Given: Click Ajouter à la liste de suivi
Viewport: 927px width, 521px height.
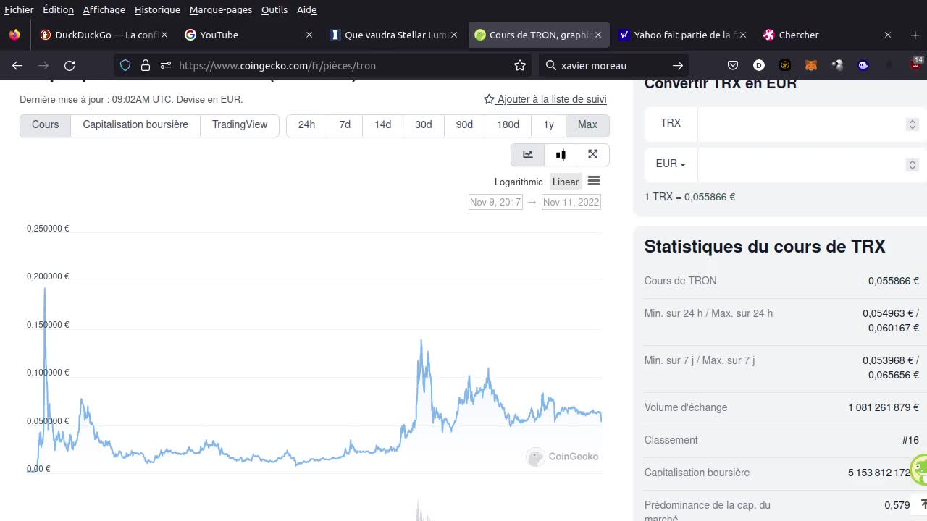Looking at the screenshot, I should pyautogui.click(x=545, y=99).
